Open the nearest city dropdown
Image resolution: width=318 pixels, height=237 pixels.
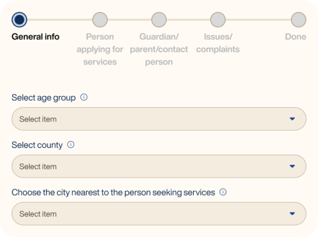[159, 214]
